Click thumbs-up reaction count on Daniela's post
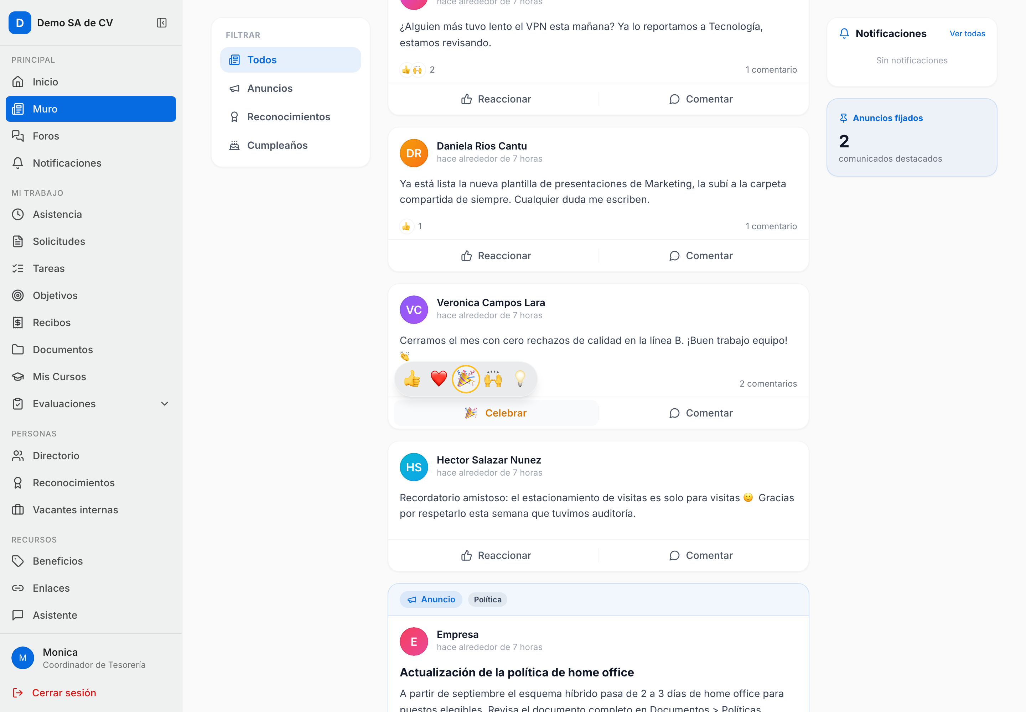This screenshot has width=1026, height=712. [411, 226]
